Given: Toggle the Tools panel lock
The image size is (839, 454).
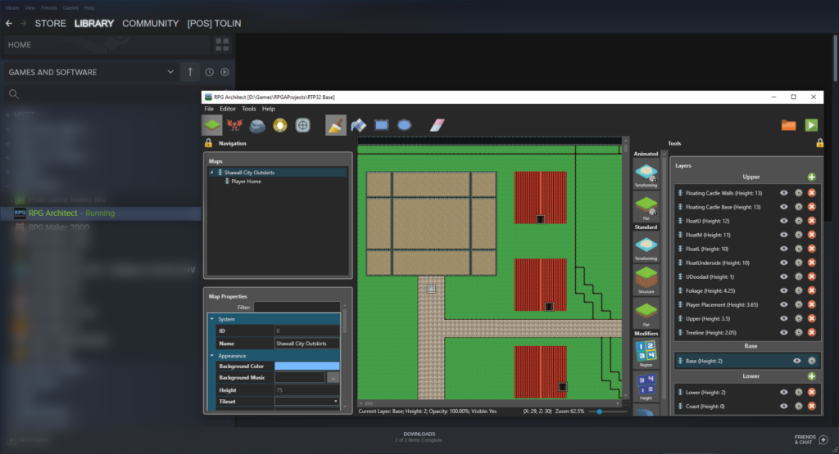Looking at the screenshot, I should [819, 143].
